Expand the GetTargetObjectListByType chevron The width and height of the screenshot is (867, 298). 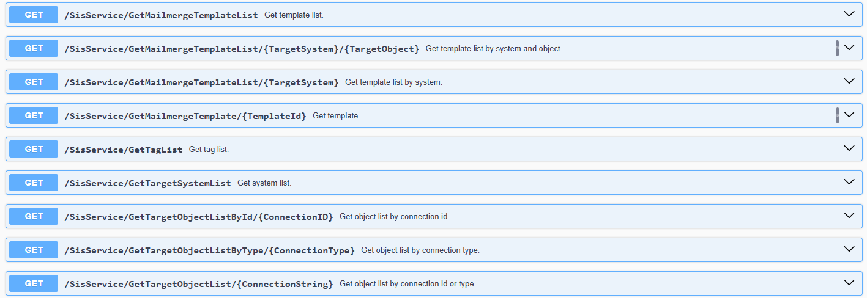[849, 249]
